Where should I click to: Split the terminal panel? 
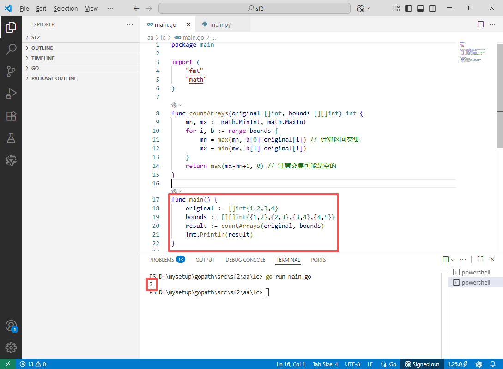coord(446,259)
